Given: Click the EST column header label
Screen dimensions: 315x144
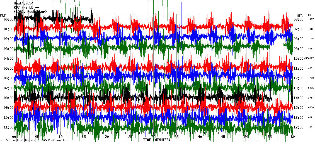Looking at the screenshot, I should 3,16.
